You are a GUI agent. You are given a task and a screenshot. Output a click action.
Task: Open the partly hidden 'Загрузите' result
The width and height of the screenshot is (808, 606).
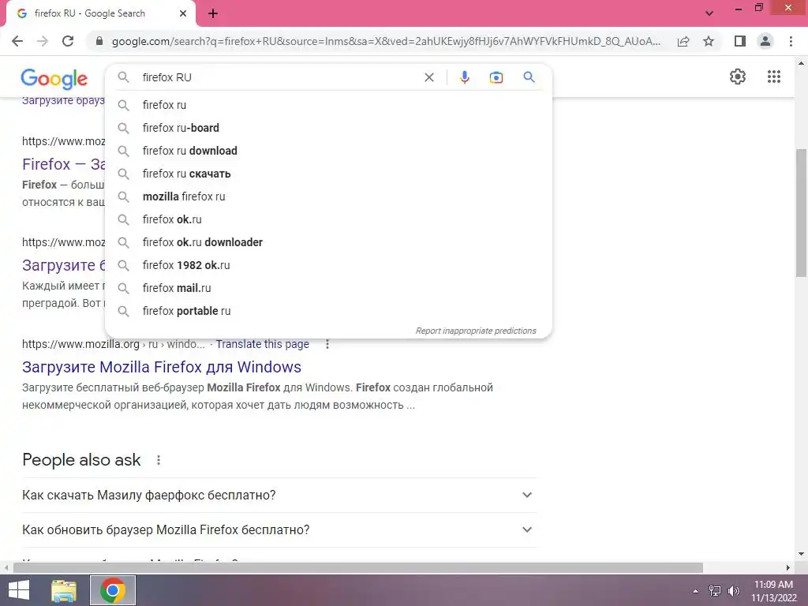tap(63, 265)
